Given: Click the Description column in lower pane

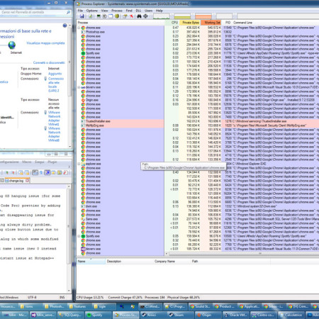Looking at the screenshot, I should (130, 262).
